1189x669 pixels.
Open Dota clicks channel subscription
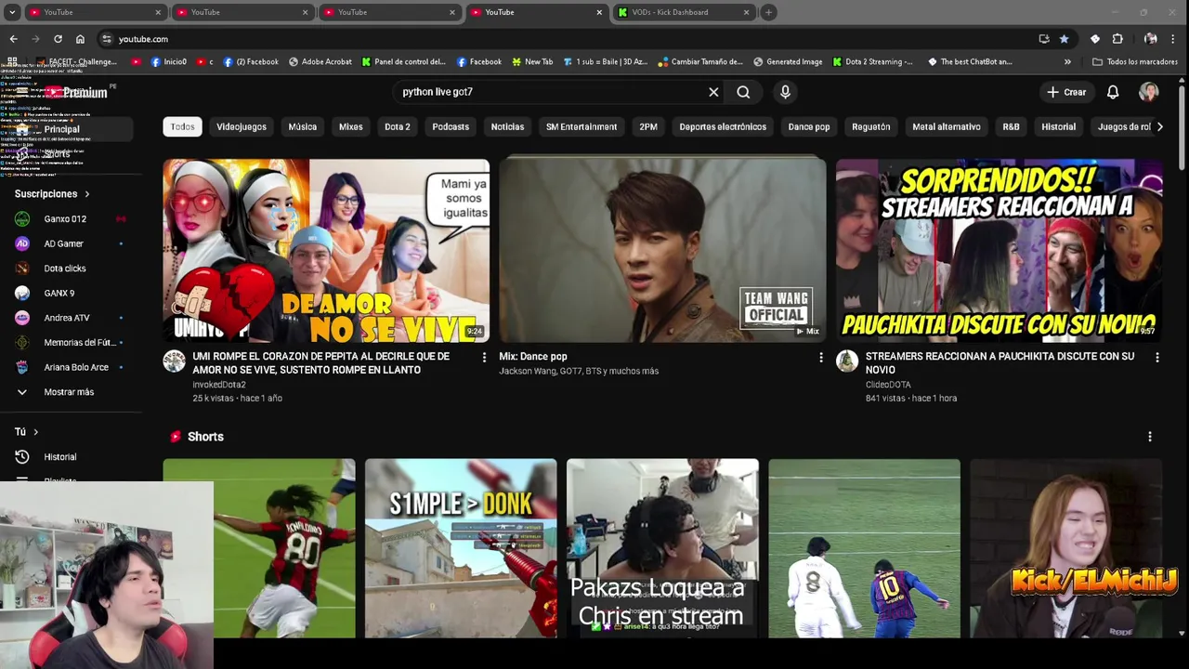click(71, 269)
